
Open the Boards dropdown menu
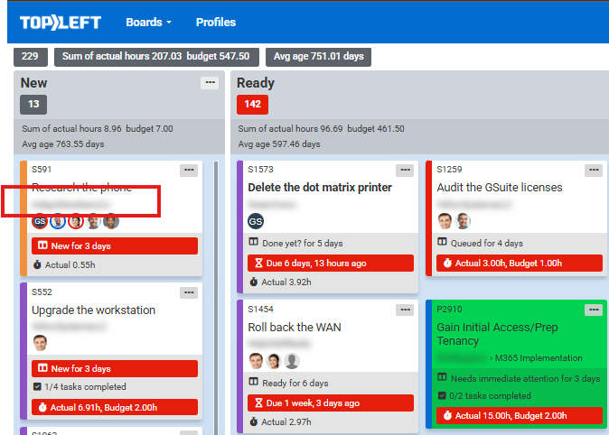(149, 23)
